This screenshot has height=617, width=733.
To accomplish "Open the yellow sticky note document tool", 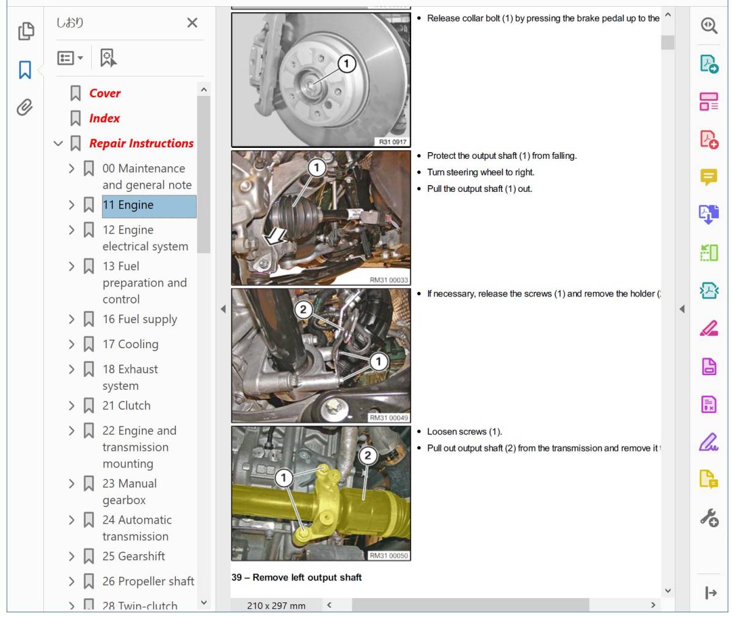I will coord(709,480).
